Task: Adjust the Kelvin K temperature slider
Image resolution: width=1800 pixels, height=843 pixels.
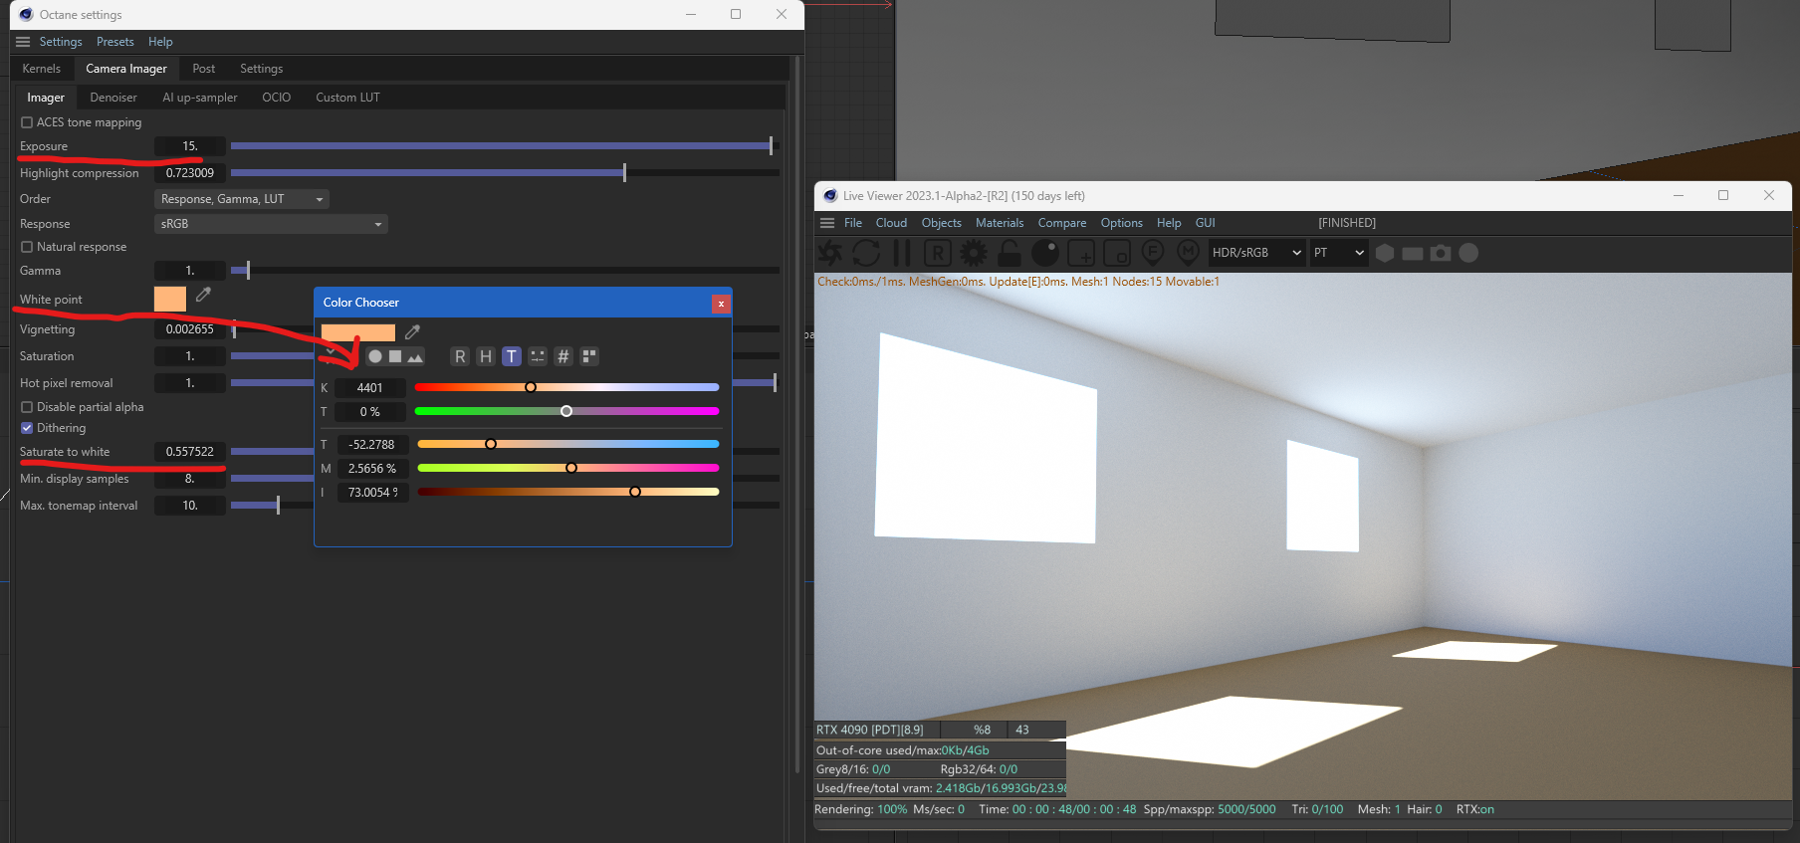Action: tap(566, 387)
